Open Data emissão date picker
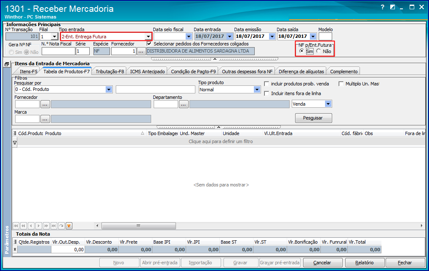429x271 pixels. [272, 36]
